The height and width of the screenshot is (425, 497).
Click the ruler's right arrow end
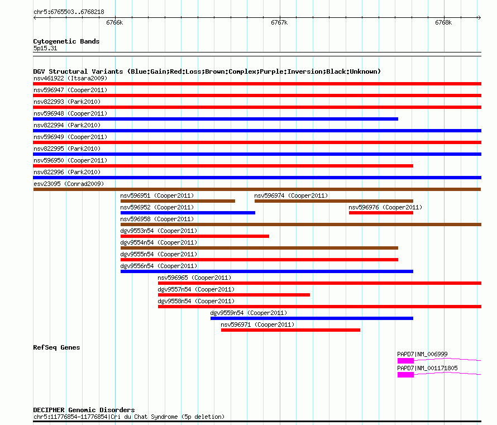click(x=480, y=18)
